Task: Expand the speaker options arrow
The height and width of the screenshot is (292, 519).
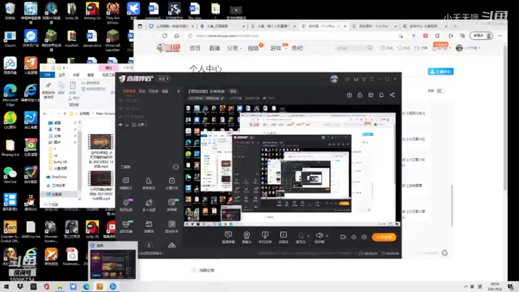Action: point(327,236)
